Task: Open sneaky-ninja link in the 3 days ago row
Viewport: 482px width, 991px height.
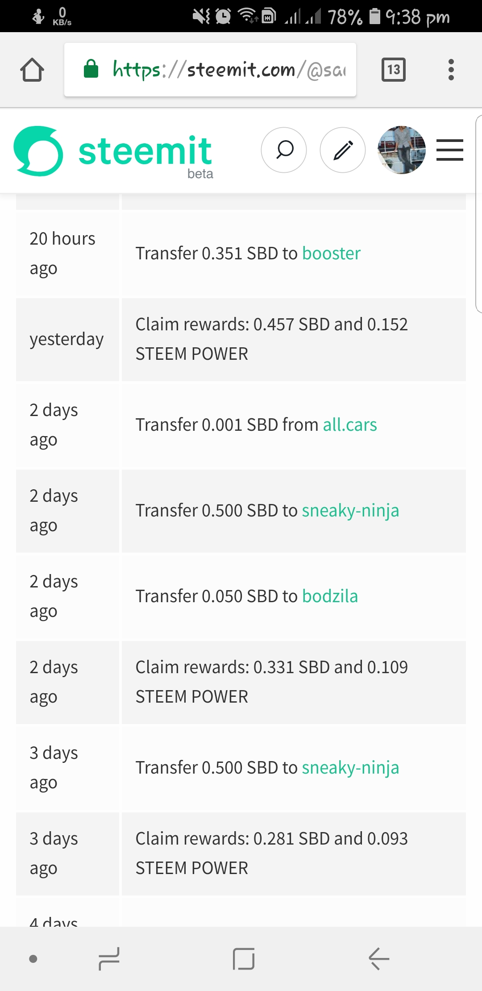Action: point(350,768)
